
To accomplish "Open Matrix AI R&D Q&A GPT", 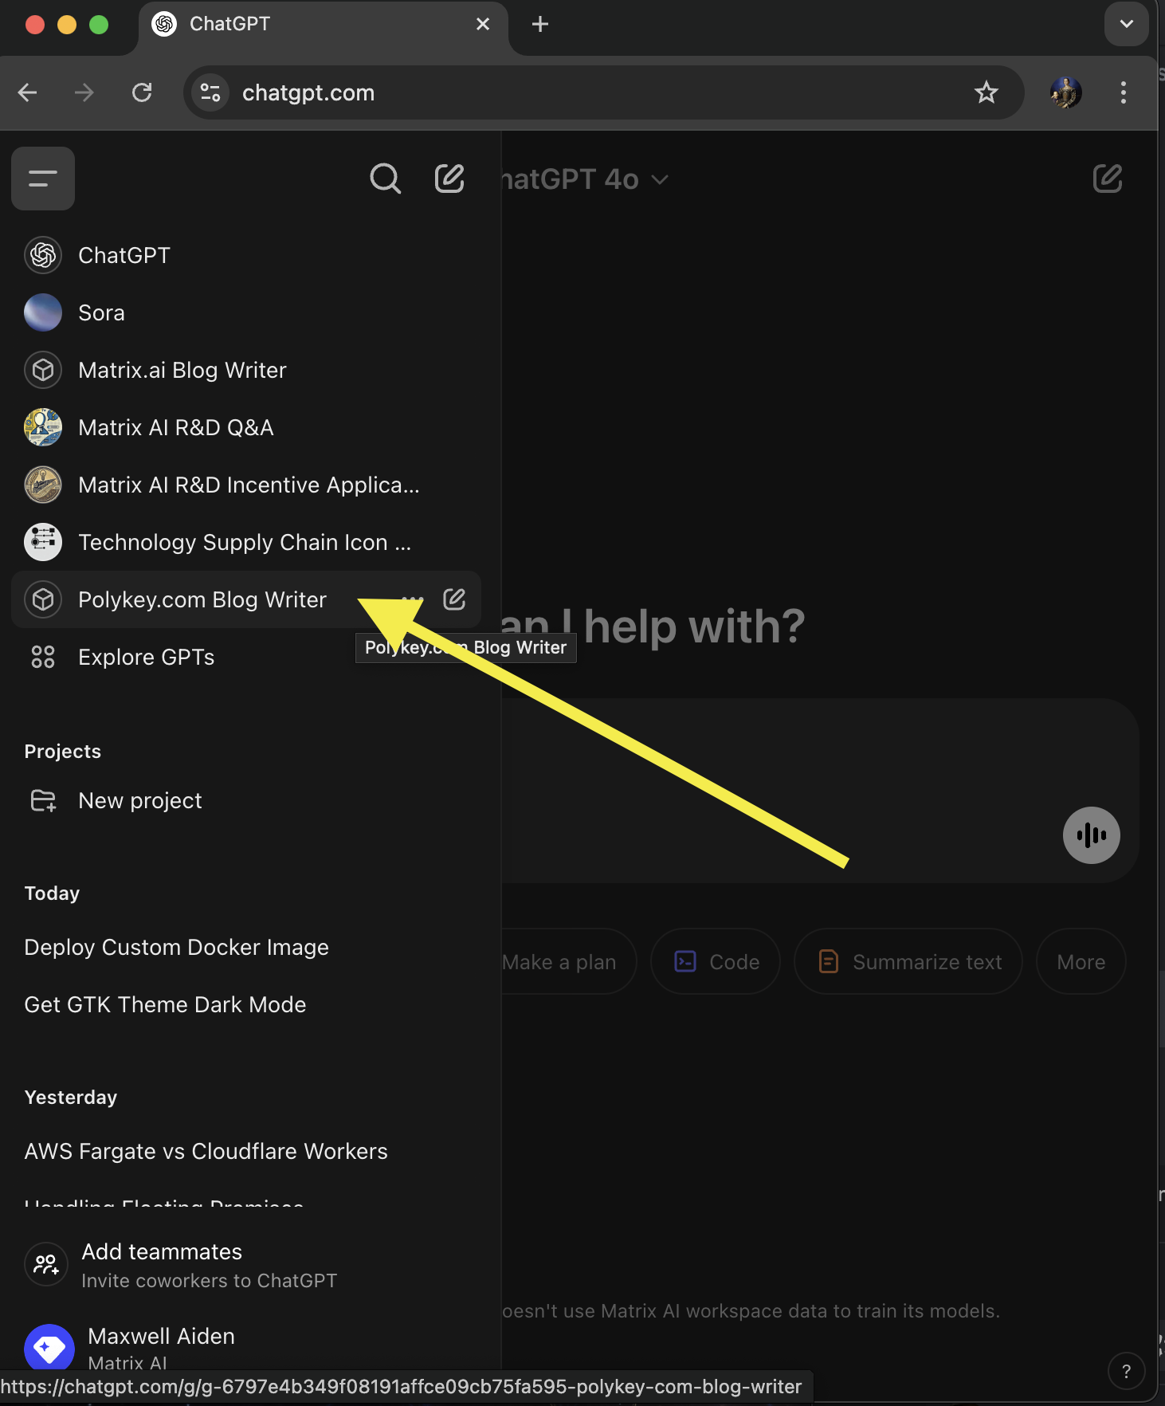I will pyautogui.click(x=245, y=427).
